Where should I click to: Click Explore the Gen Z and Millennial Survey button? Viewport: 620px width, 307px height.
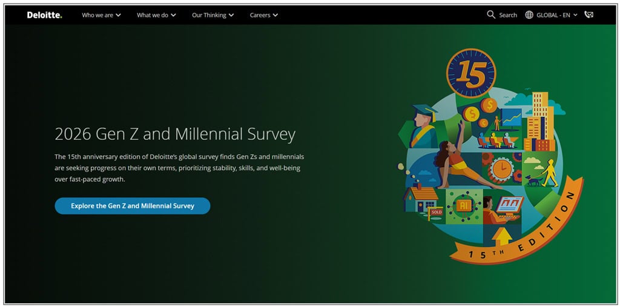point(133,206)
